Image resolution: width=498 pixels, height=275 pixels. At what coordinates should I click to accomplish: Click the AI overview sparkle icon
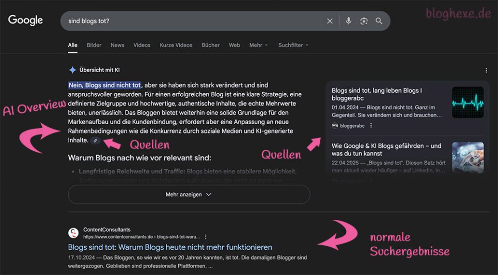click(72, 70)
